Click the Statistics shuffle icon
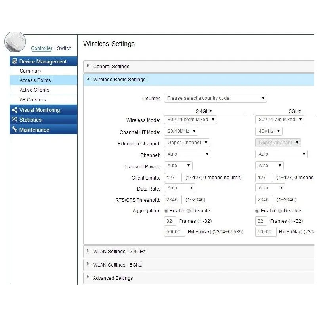The width and height of the screenshot is (317, 317). click(15, 120)
